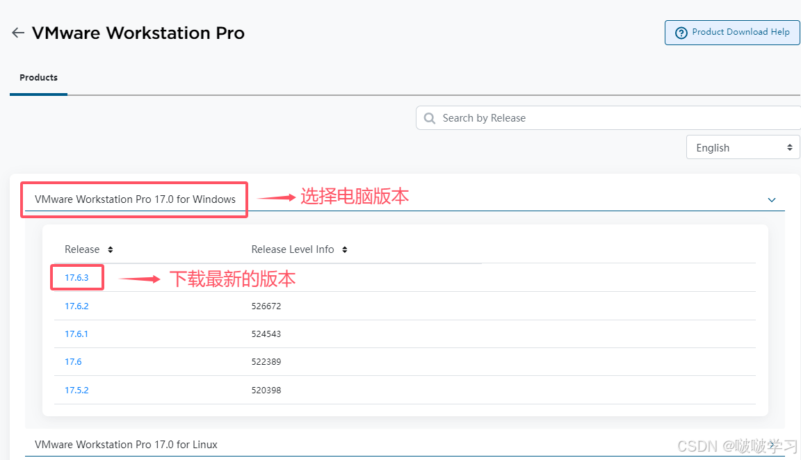The height and width of the screenshot is (460, 801).
Task: Select build number 520398
Action: point(266,390)
